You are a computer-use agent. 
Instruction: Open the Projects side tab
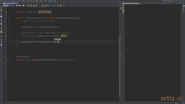pyautogui.click(x=1, y=22)
